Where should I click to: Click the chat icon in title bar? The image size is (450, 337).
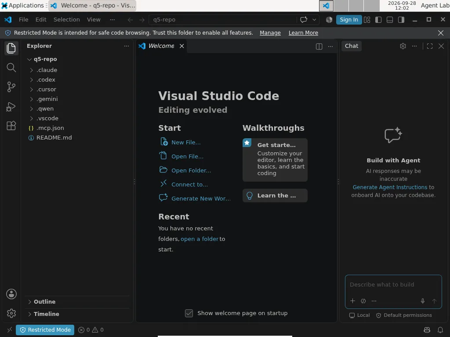point(304,19)
